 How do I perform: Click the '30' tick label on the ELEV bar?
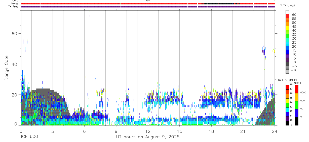[294, 38]
